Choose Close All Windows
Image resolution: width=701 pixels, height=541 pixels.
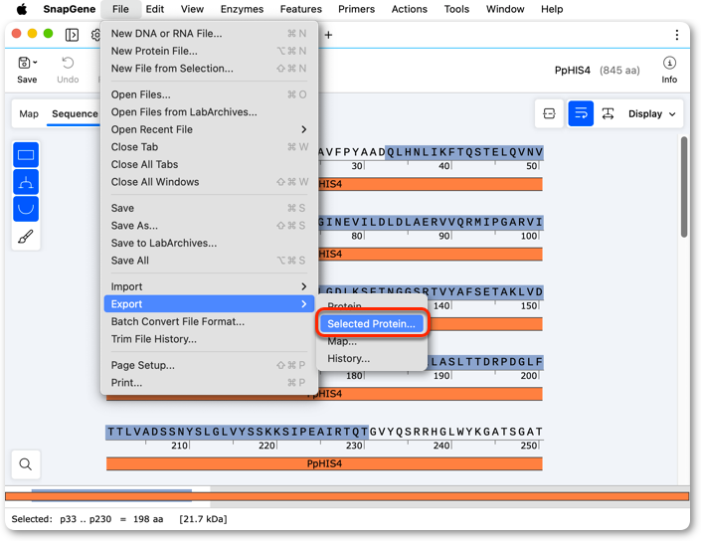point(209,182)
